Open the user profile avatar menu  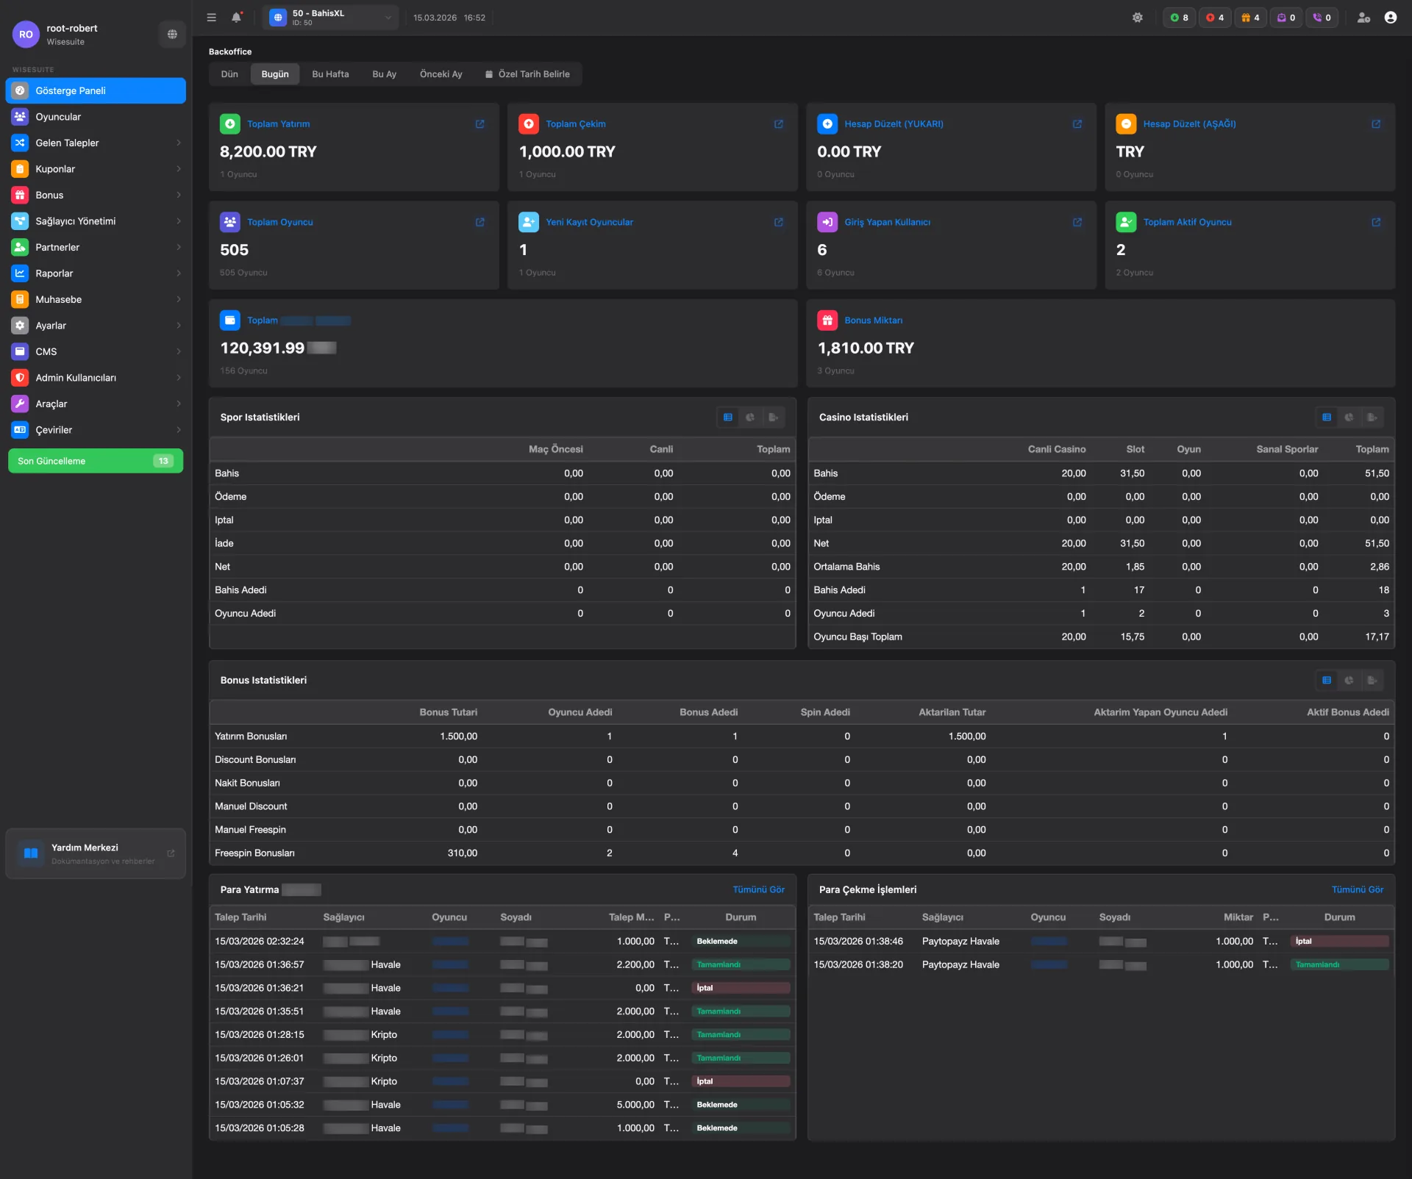click(1390, 18)
